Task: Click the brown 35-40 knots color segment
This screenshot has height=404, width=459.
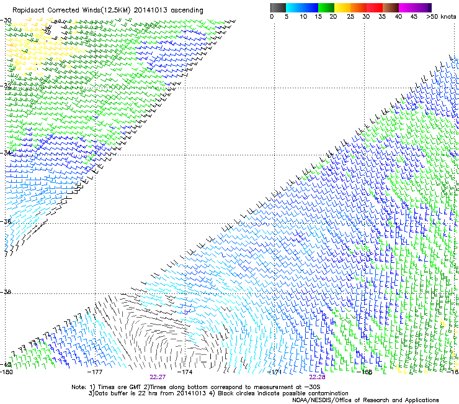Action: [391, 7]
